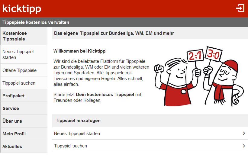Open Kostenlose Tippspiele sidebar section
The height and width of the screenshot is (155, 248).
[24, 36]
